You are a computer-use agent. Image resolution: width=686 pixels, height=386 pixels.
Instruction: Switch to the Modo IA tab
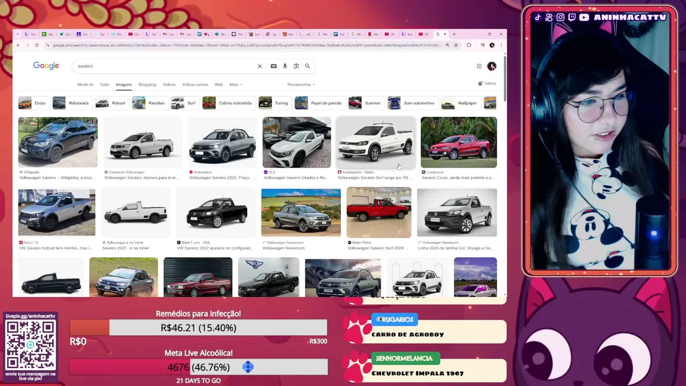(85, 85)
